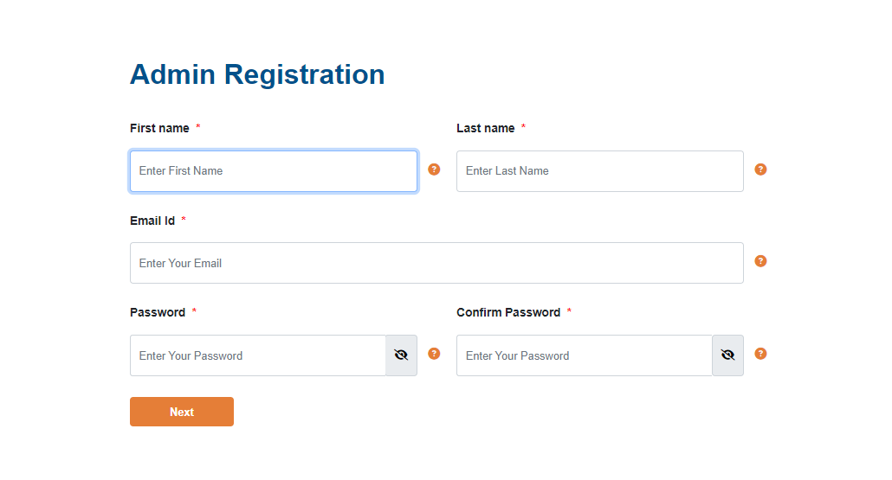
Task: Click the "Email Id" label text
Action: [x=152, y=221]
